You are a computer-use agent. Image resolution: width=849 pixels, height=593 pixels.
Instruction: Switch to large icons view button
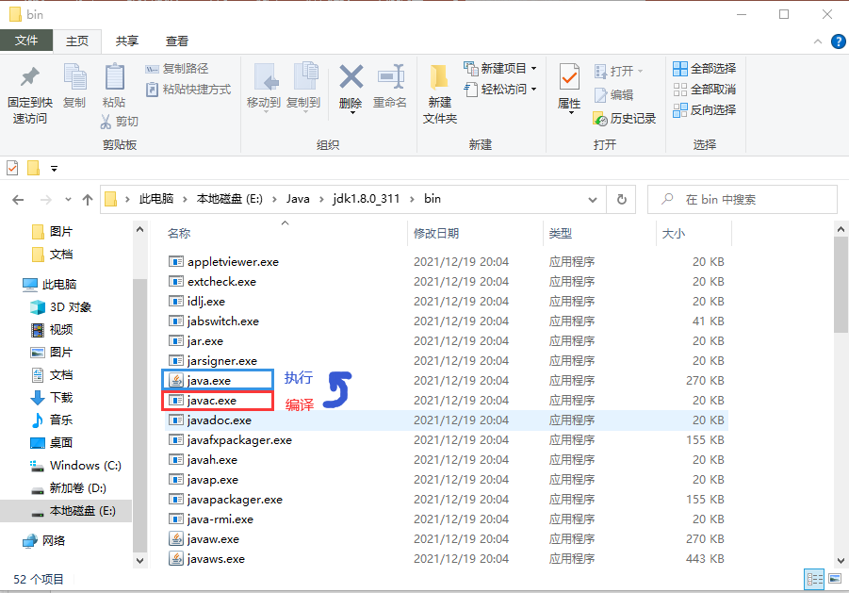(x=834, y=579)
